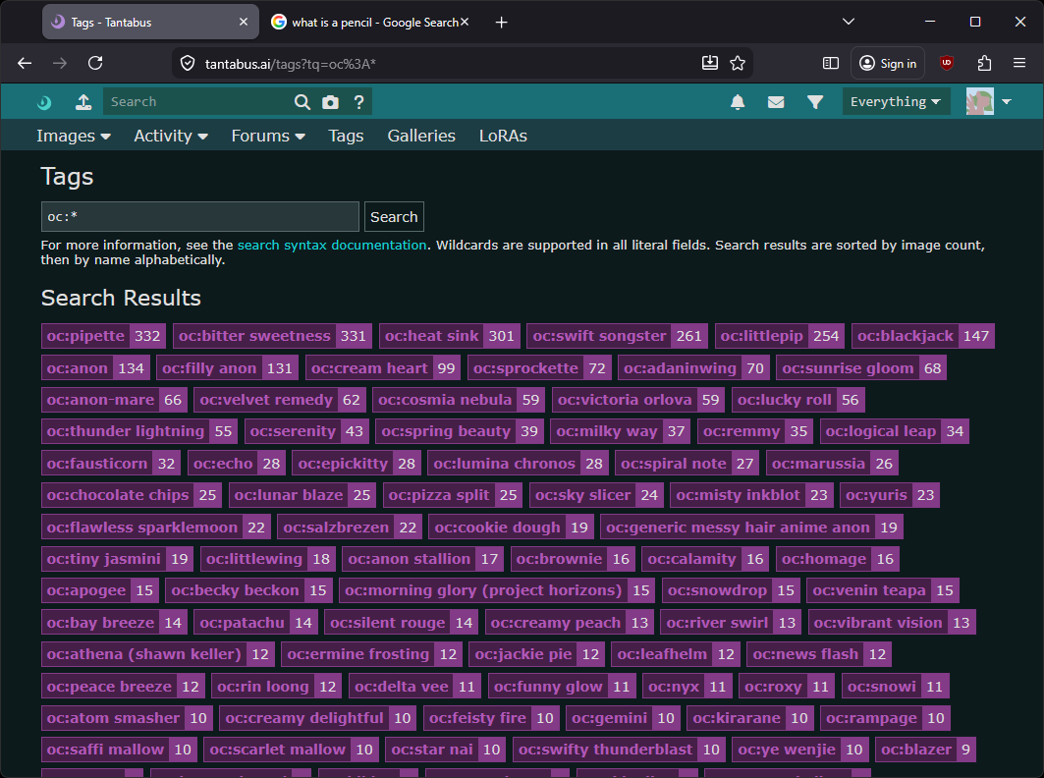
Task: Switch to the Google Search tab
Action: [371, 22]
